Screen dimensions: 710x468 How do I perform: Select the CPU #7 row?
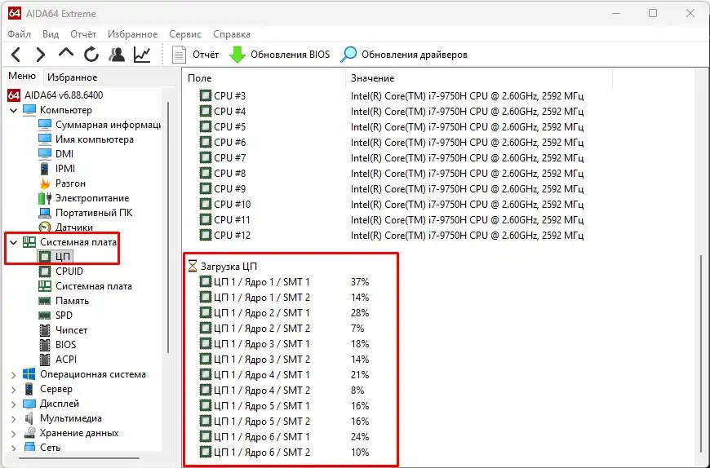pos(391,158)
